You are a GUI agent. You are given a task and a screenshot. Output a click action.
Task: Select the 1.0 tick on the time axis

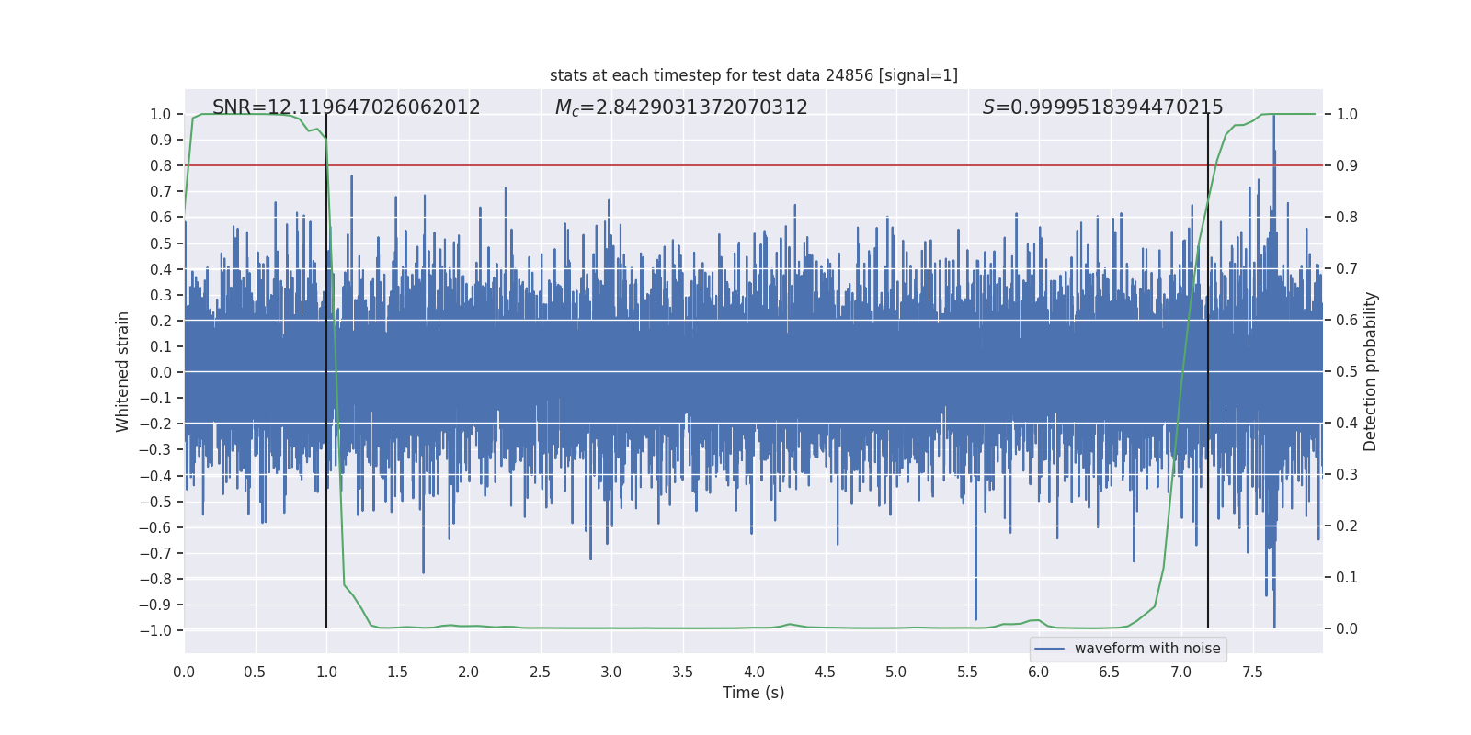click(326, 673)
